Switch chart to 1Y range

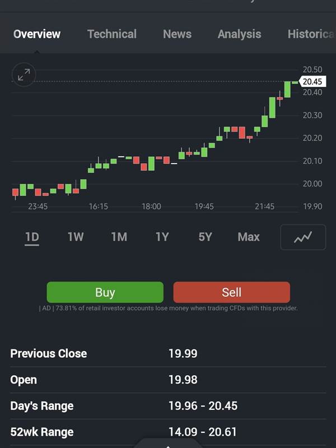162,237
